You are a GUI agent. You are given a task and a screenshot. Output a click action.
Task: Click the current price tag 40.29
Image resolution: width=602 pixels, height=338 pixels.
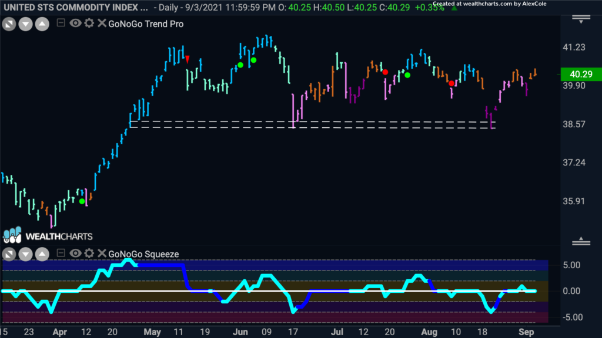coord(581,74)
